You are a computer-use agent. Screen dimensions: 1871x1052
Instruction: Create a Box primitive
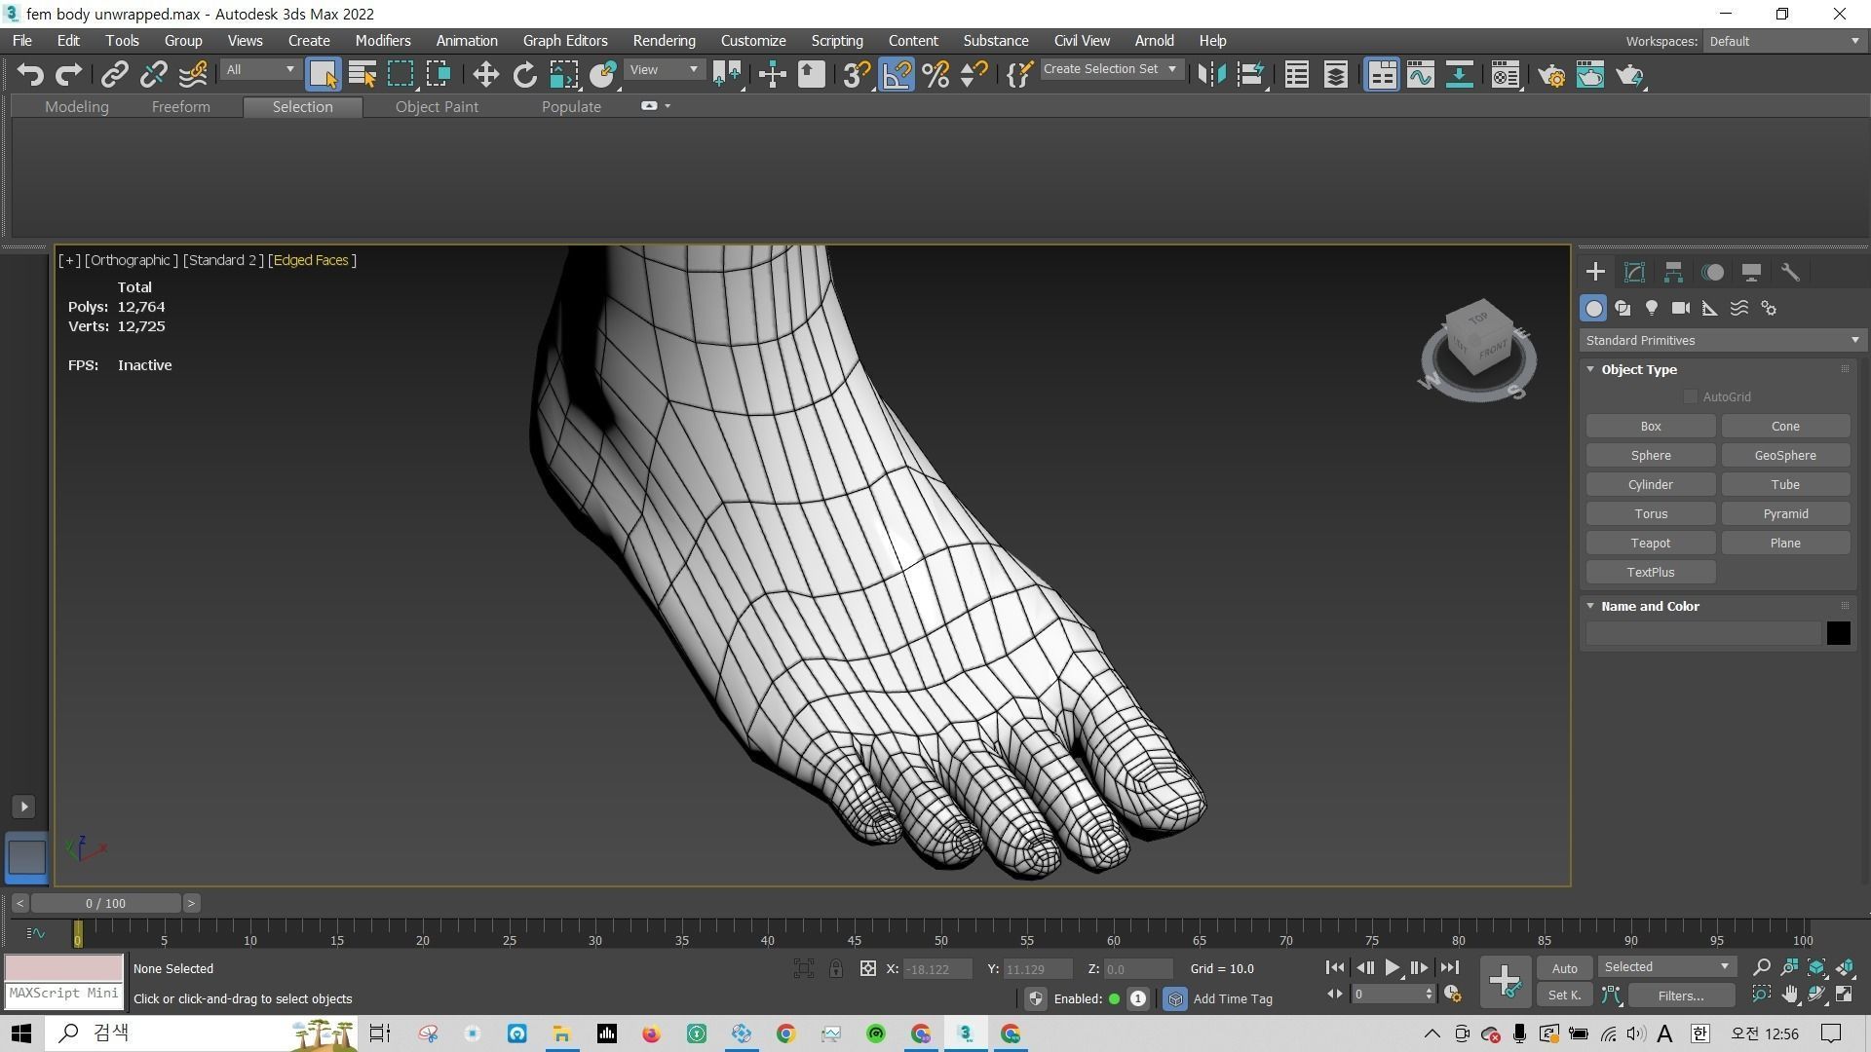click(1651, 426)
